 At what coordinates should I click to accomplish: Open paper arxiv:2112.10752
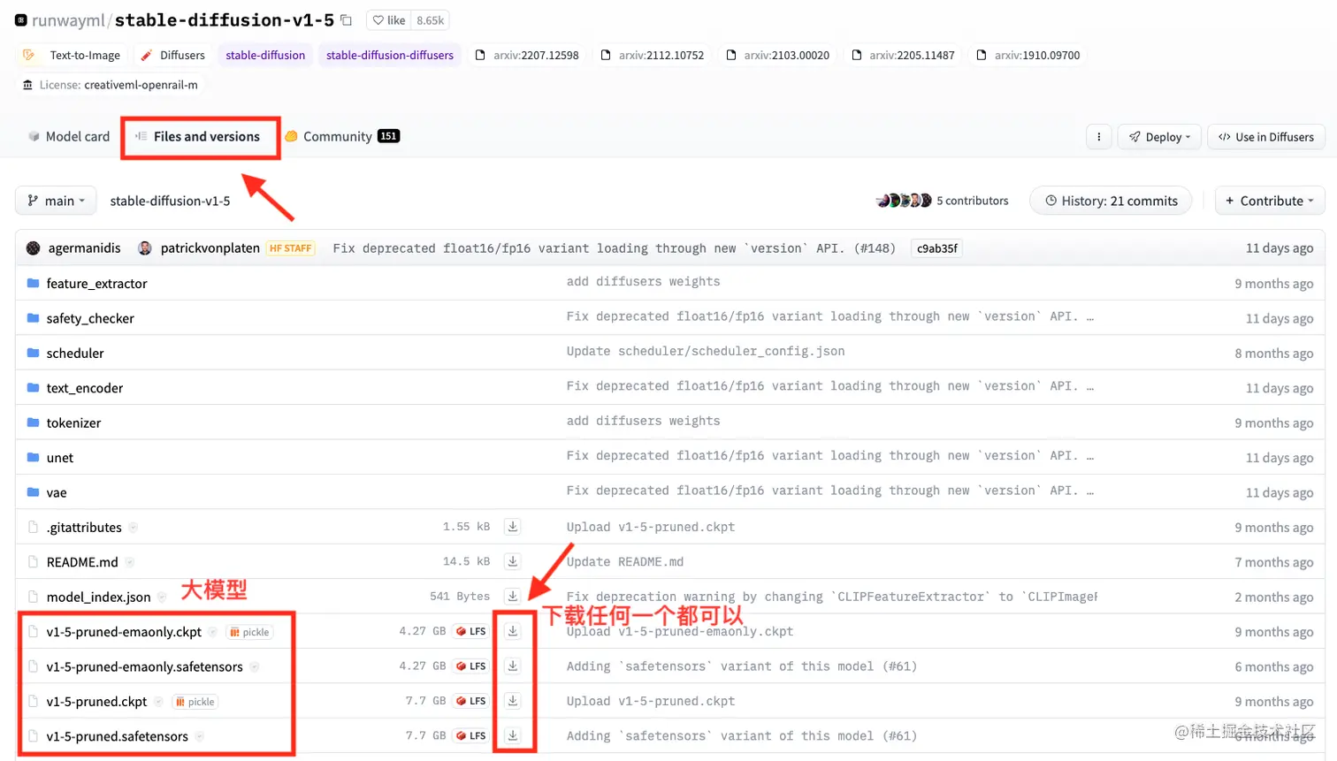pos(653,55)
